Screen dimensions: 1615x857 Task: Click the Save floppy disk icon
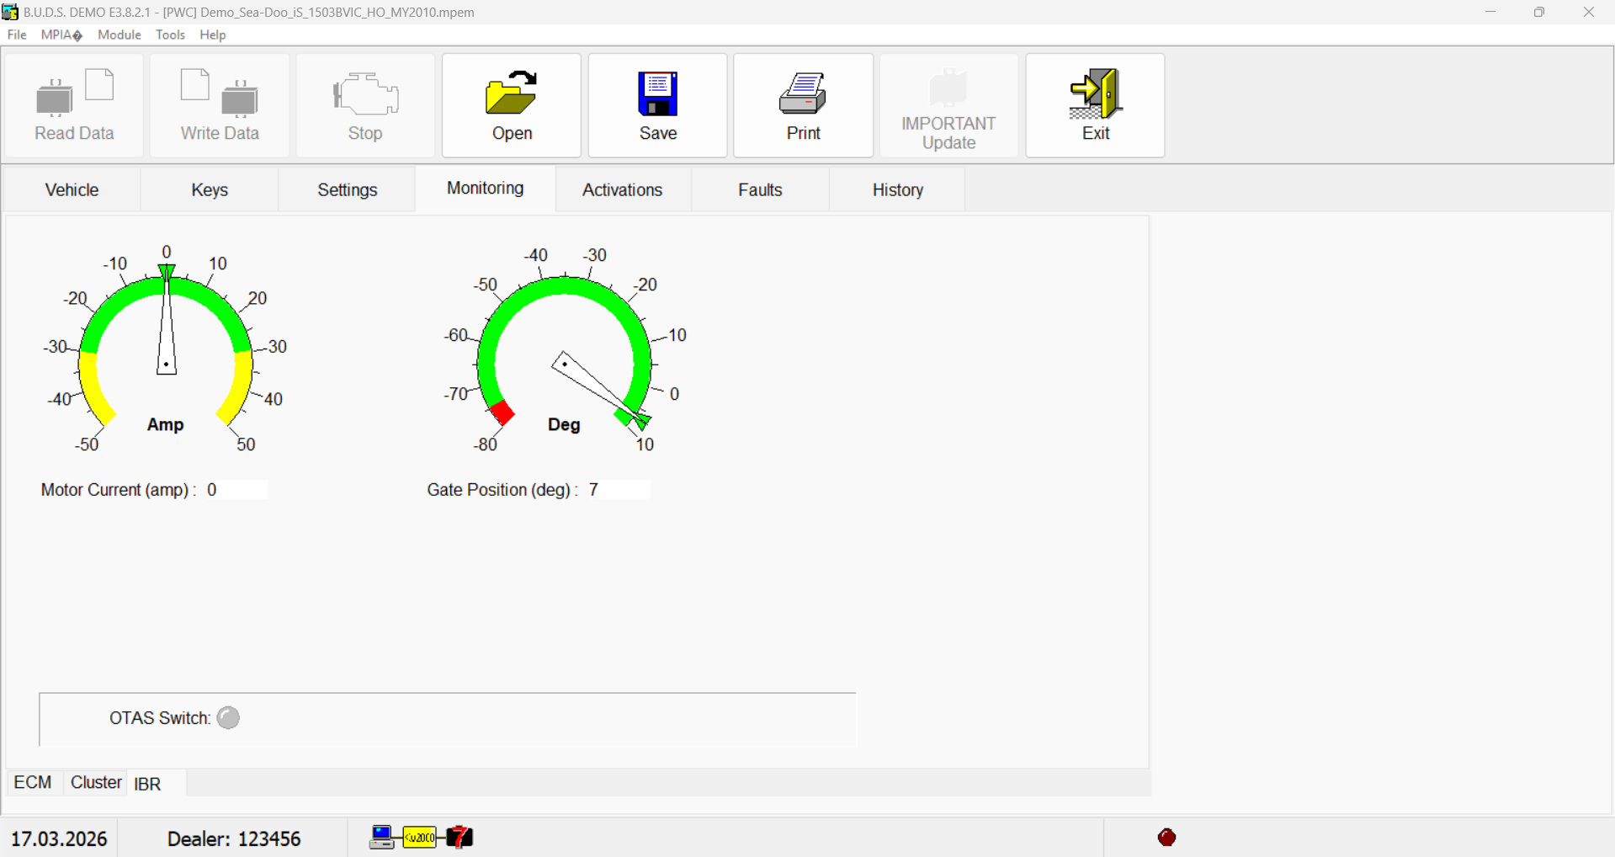(x=657, y=93)
